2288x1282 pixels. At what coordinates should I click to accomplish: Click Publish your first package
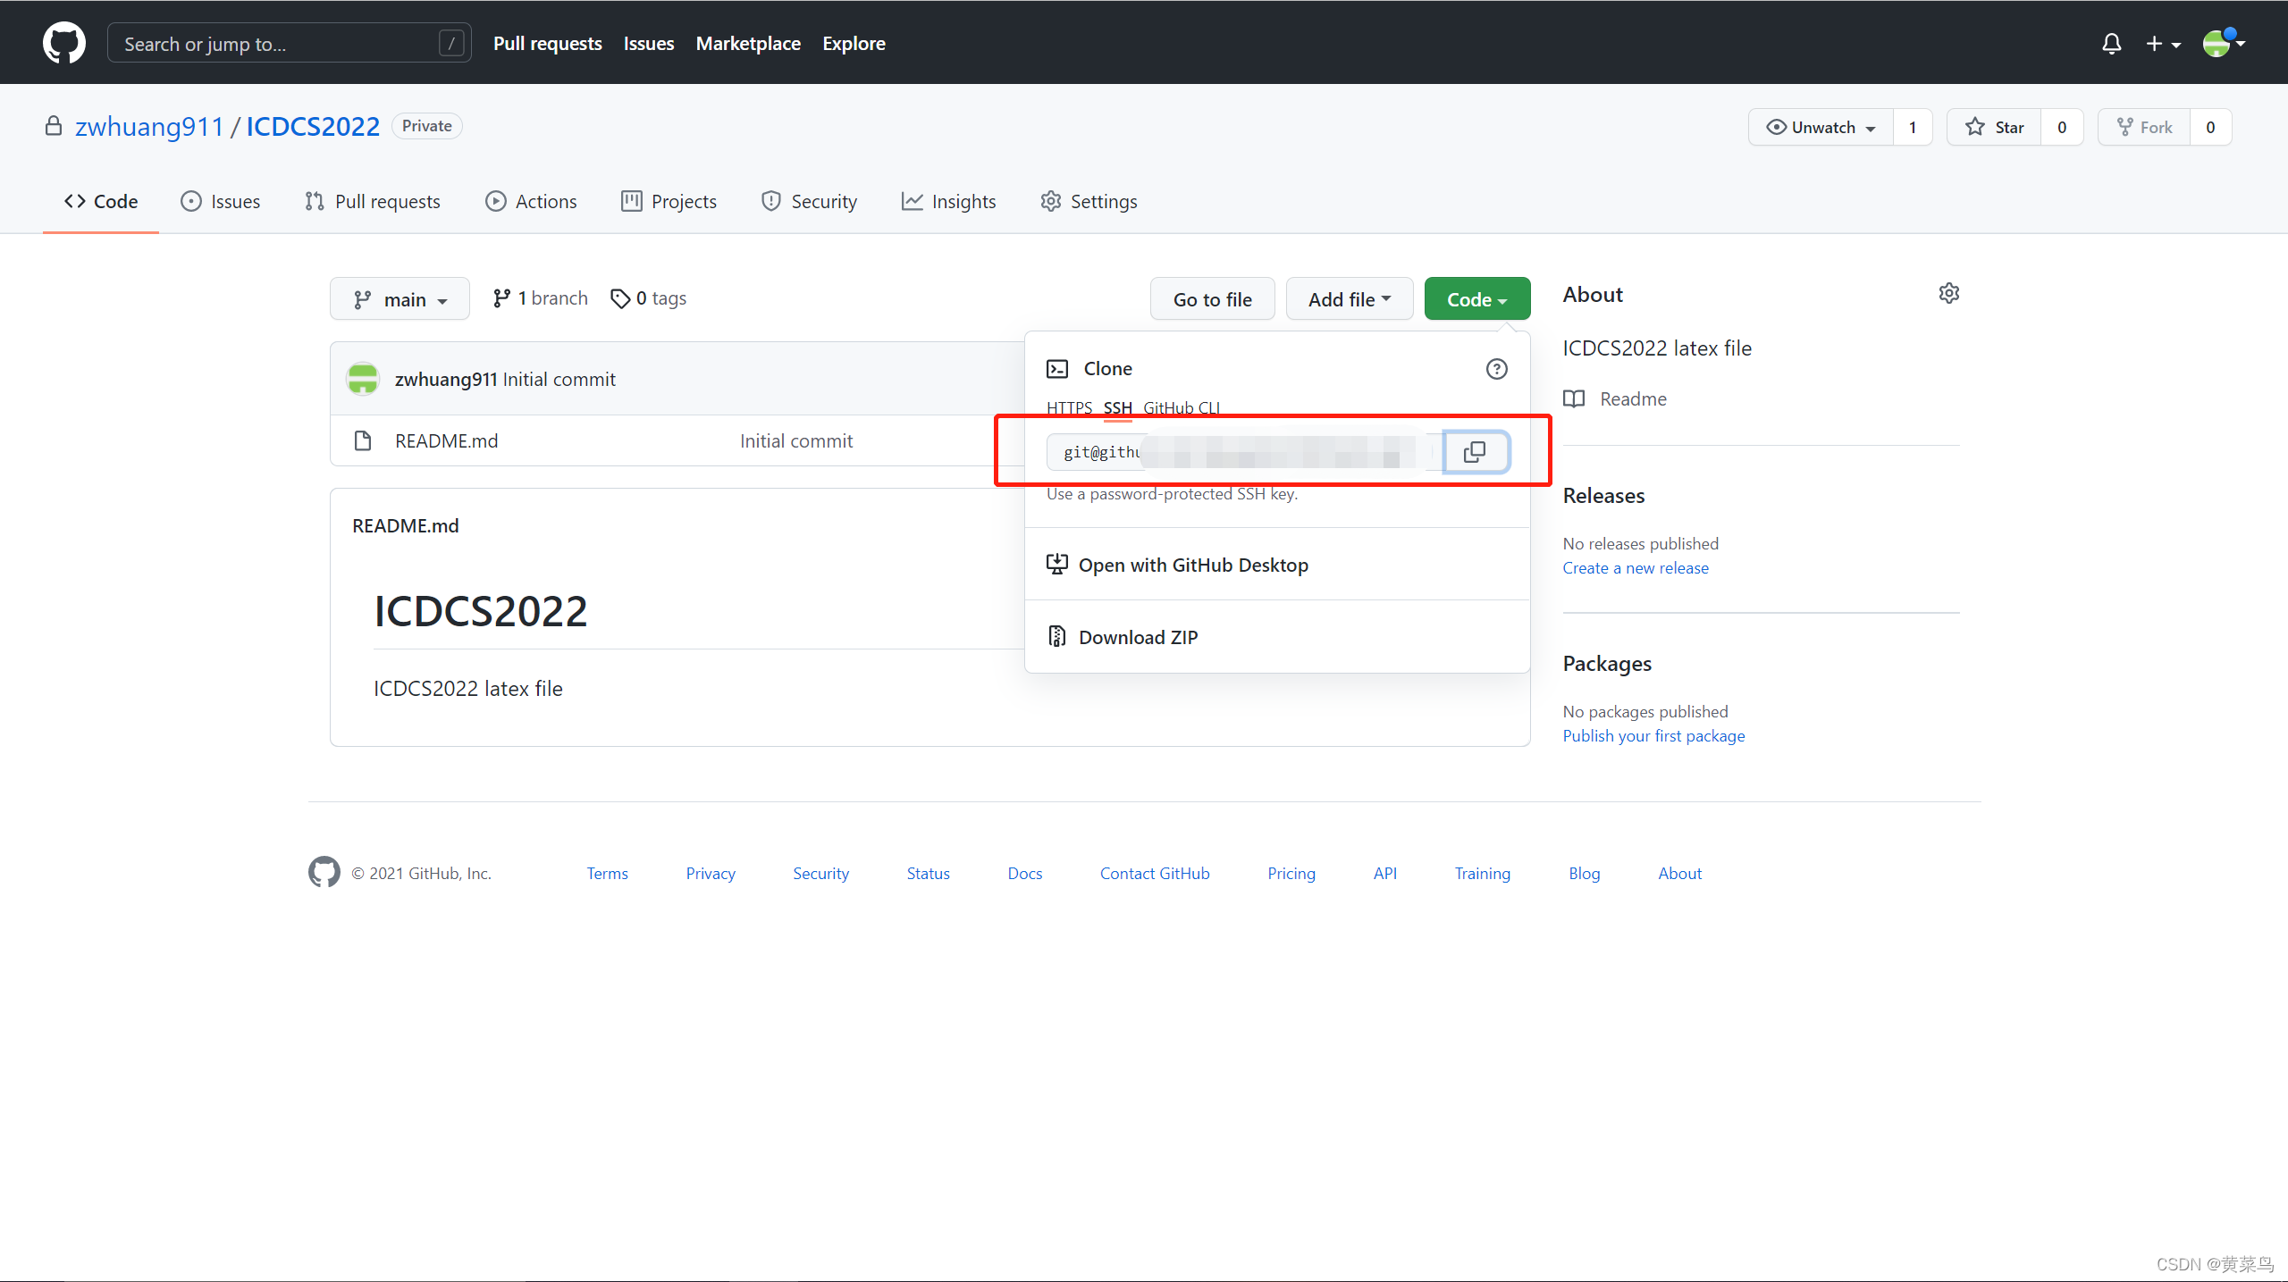coord(1653,735)
